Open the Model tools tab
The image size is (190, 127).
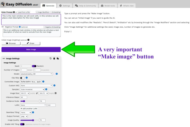click(x=108, y=6)
